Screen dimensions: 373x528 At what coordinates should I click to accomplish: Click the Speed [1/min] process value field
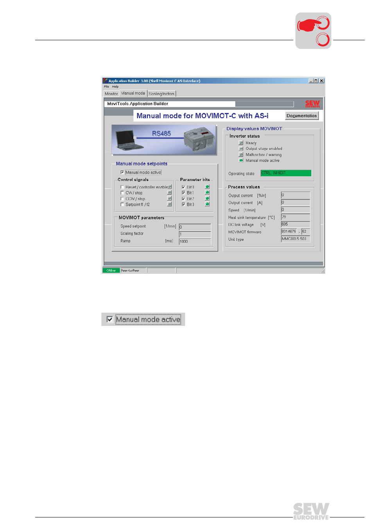[x=296, y=209]
